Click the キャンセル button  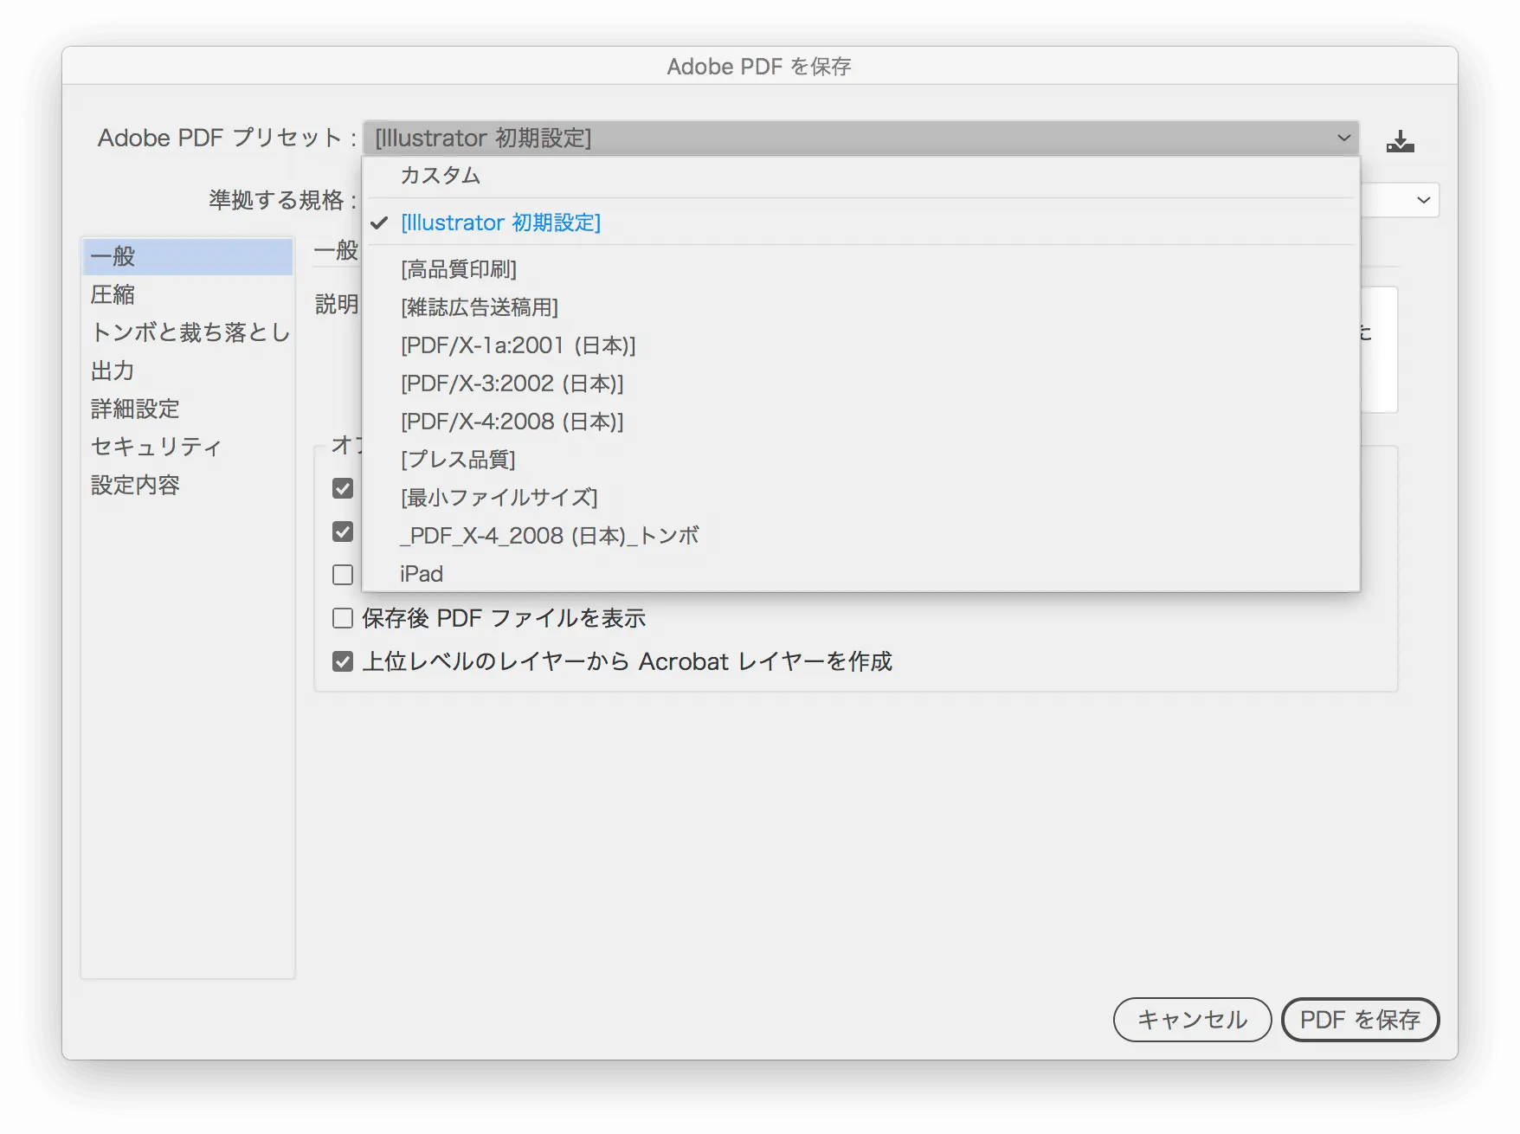pyautogui.click(x=1192, y=1020)
